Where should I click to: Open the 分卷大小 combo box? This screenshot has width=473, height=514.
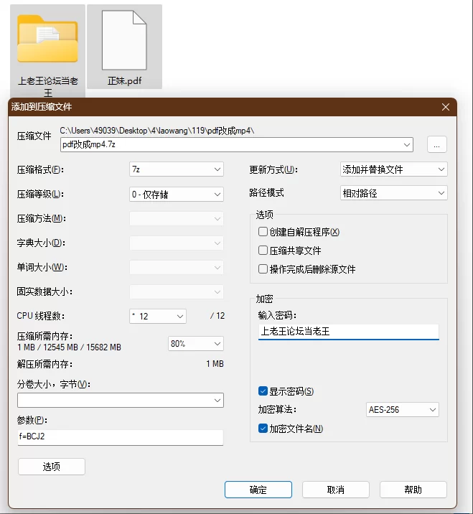click(121, 401)
